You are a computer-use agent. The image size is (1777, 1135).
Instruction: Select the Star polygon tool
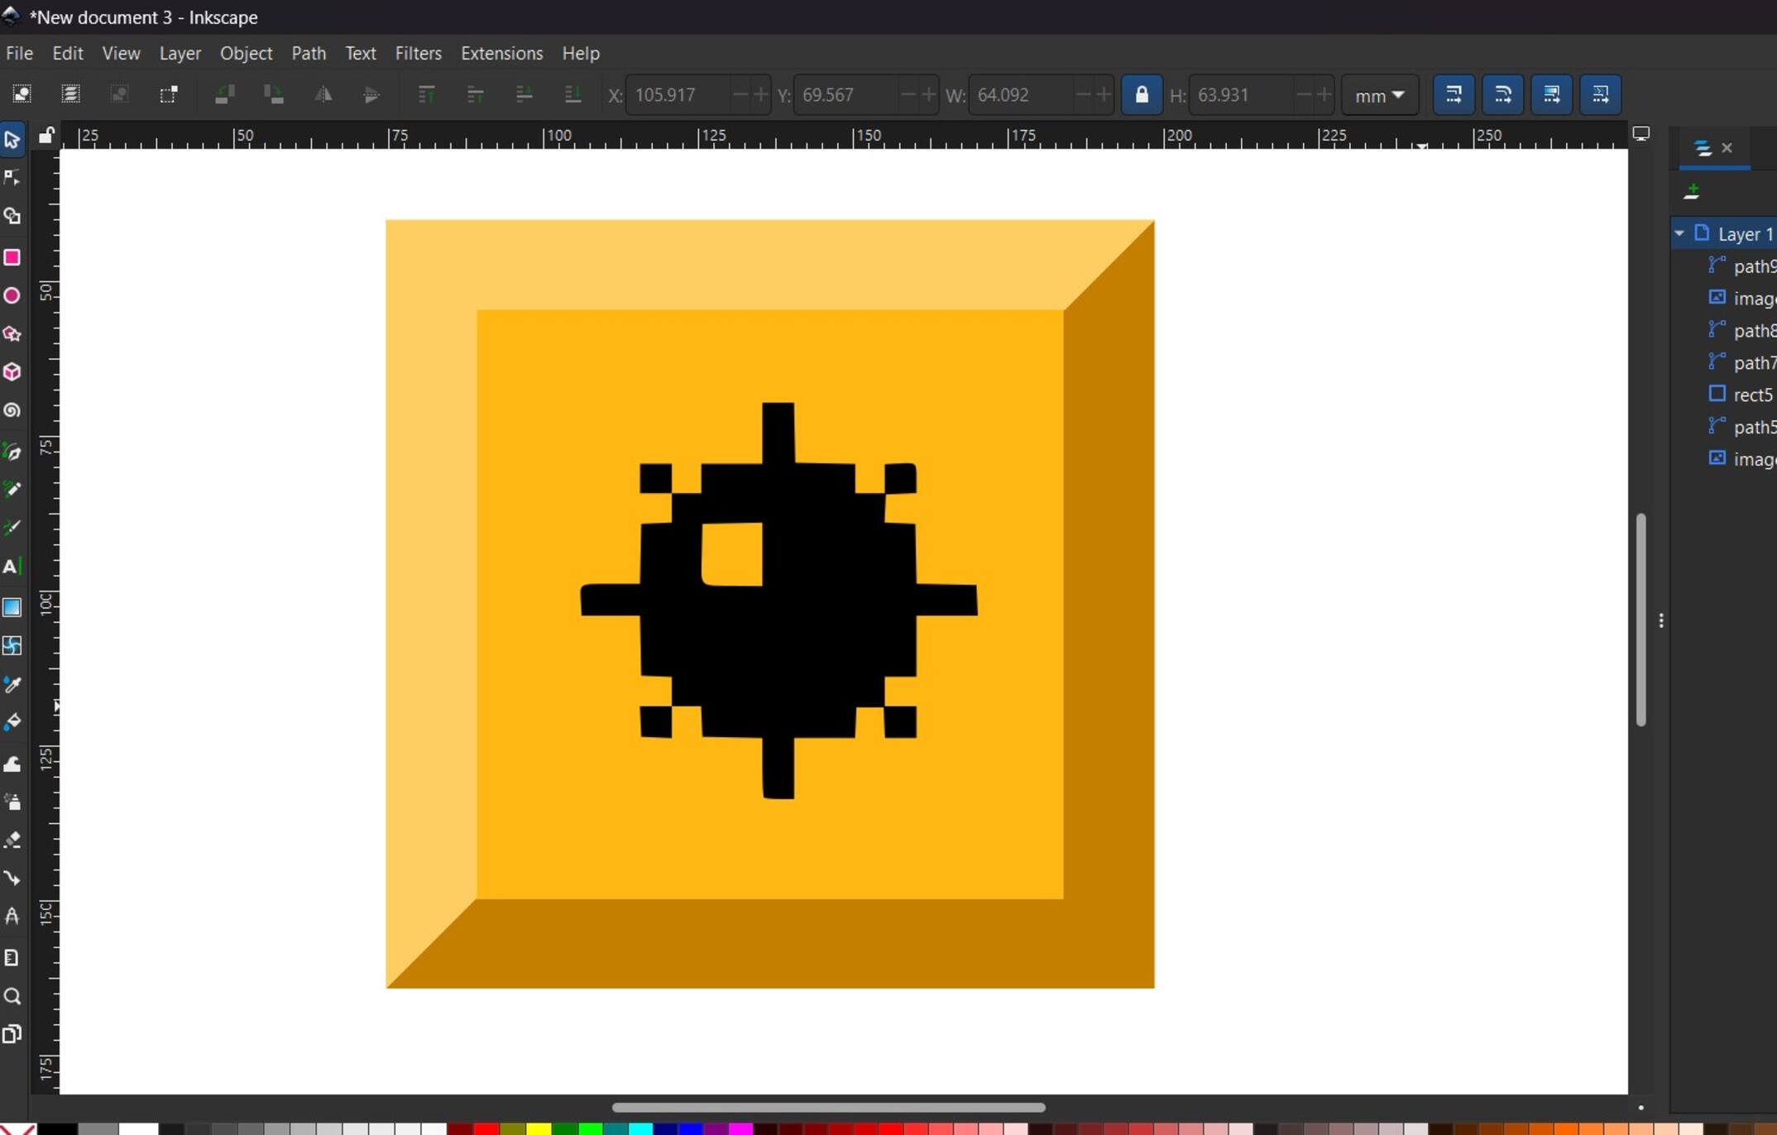tap(12, 333)
